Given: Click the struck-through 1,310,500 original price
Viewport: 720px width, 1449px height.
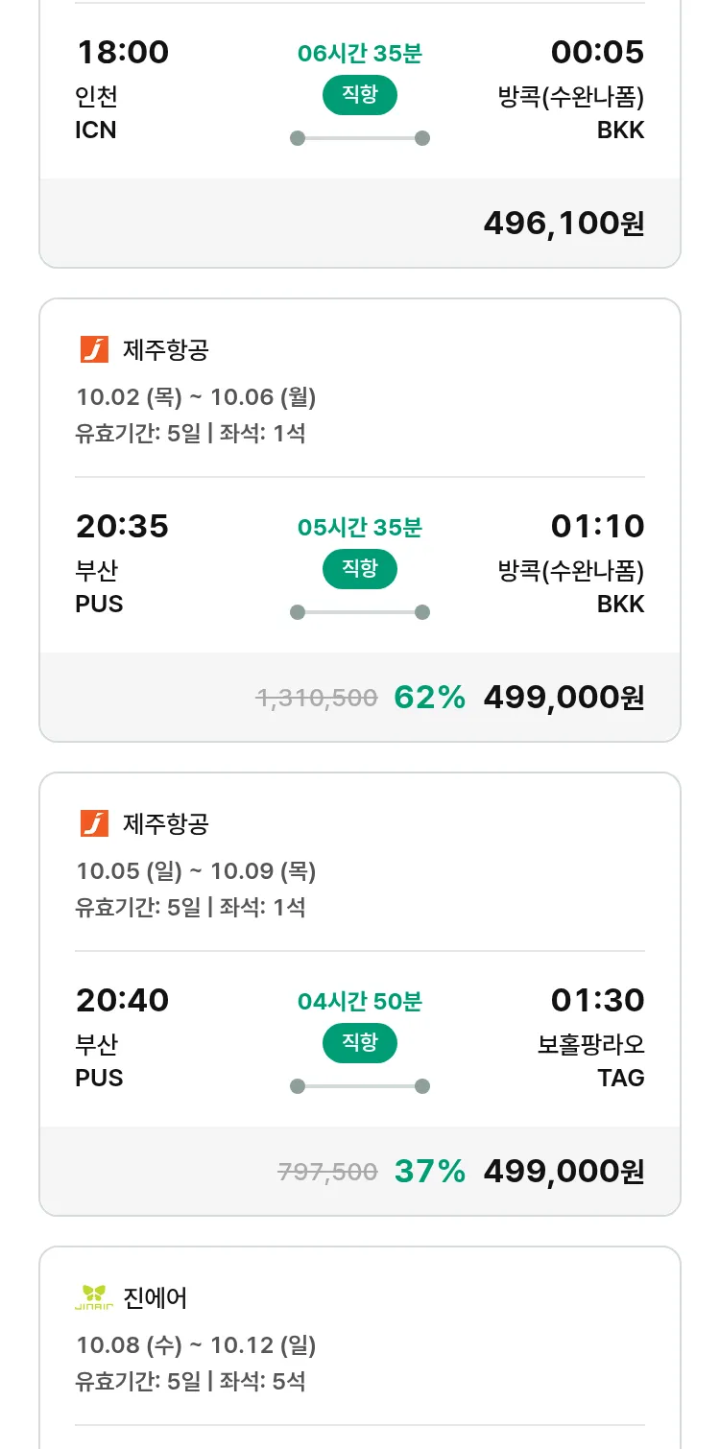Looking at the screenshot, I should pyautogui.click(x=317, y=698).
